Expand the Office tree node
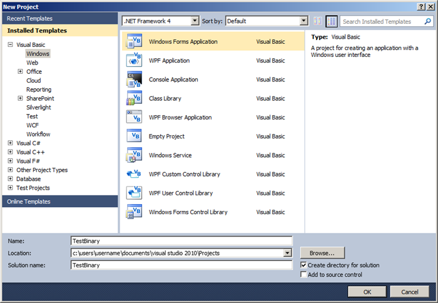The height and width of the screenshot is (303, 438). [x=20, y=71]
